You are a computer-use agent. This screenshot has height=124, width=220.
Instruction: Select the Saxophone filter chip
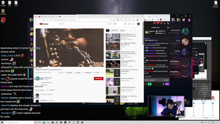tap(114, 30)
